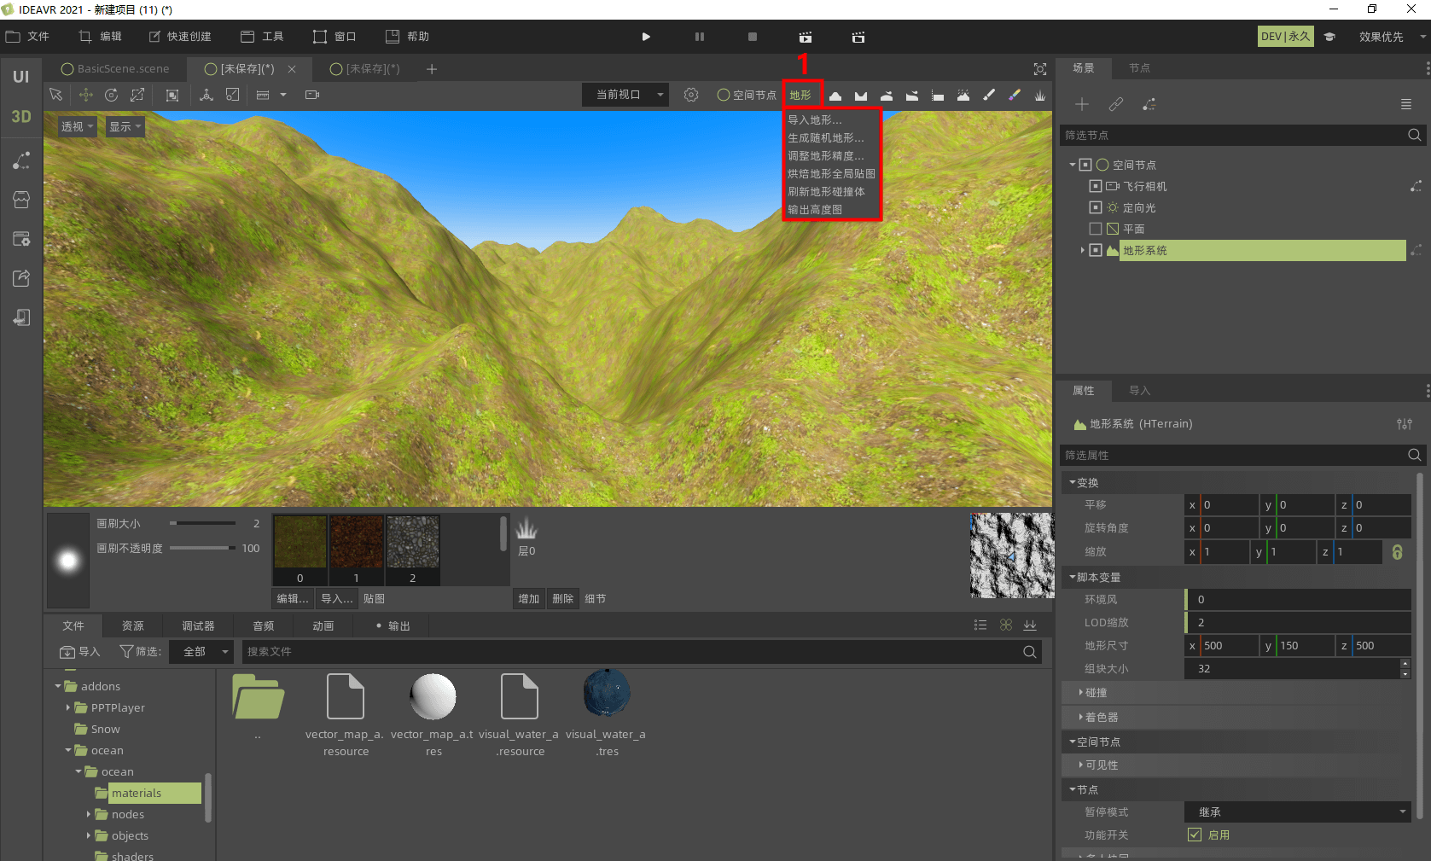Add a new node with plus icon
This screenshot has height=861, width=1431.
[x=1082, y=104]
